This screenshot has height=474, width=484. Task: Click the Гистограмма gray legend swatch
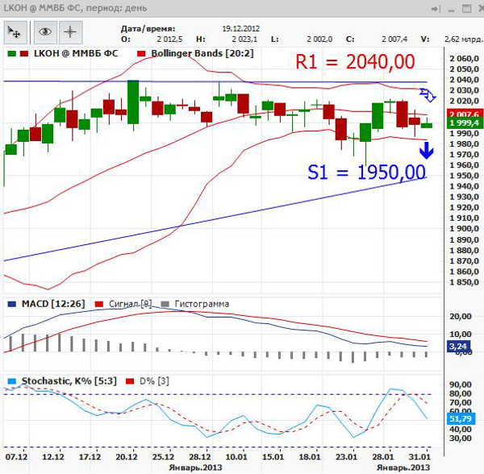(165, 305)
